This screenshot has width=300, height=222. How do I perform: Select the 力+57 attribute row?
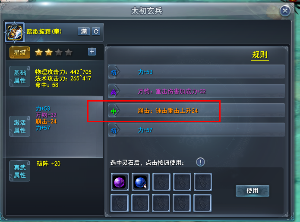tap(196, 130)
